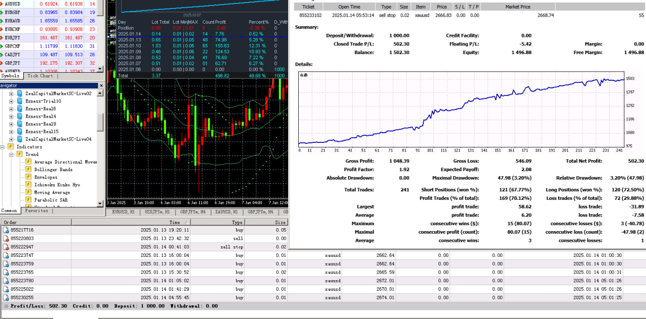The height and width of the screenshot is (319, 646).
Task: Expand the Exness-Trial10 account node
Action: (x=12, y=101)
